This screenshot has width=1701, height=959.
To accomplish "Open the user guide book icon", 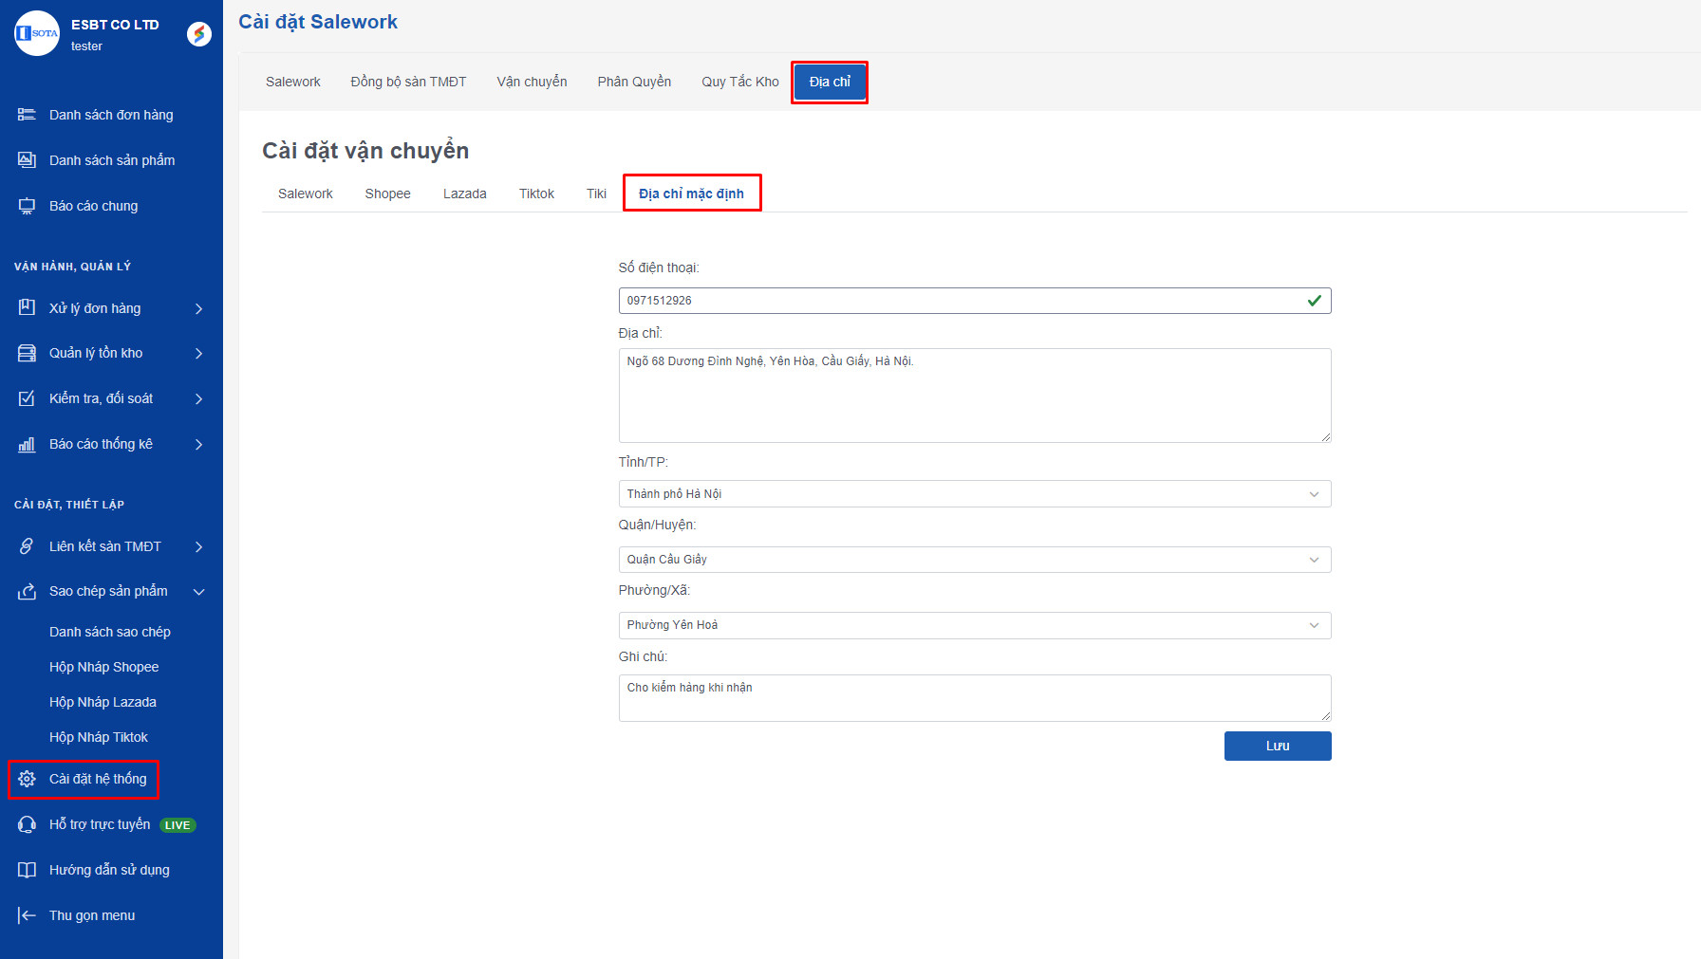I will [27, 870].
